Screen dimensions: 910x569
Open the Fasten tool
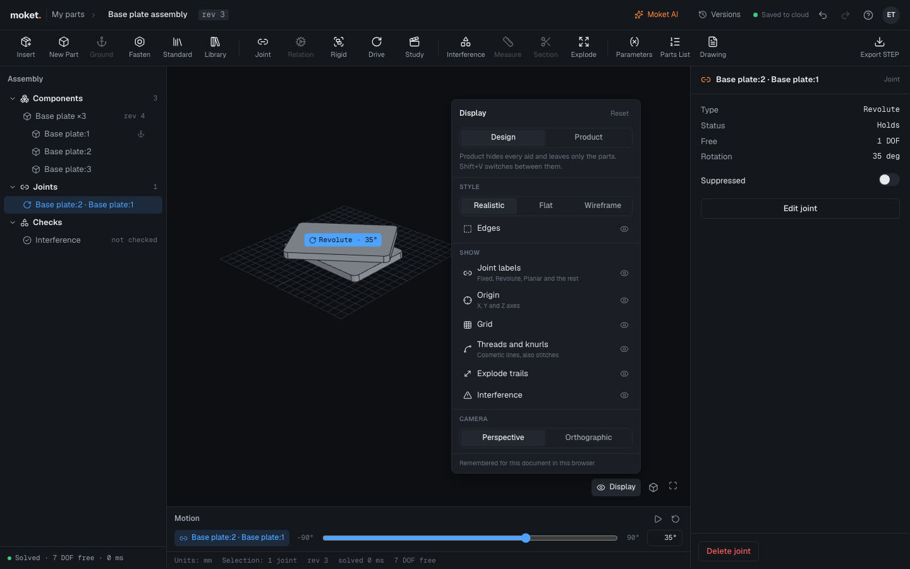140,47
